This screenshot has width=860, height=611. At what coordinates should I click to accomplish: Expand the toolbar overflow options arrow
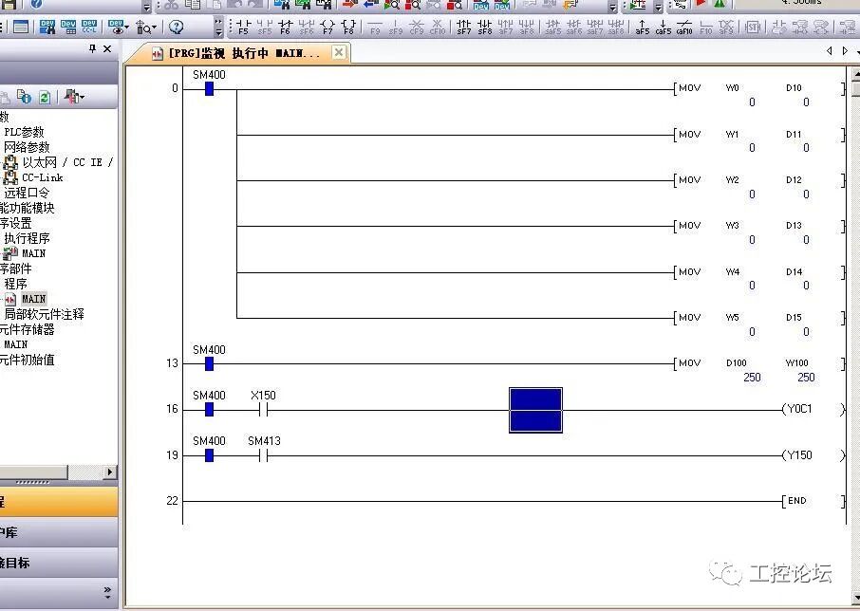pyautogui.click(x=219, y=27)
